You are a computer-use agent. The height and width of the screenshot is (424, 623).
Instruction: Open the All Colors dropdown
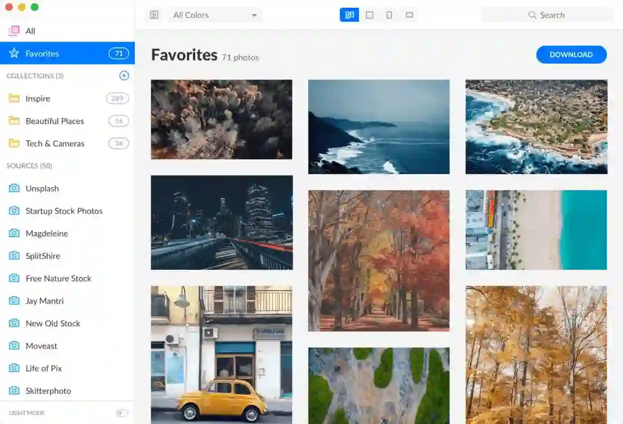(215, 15)
